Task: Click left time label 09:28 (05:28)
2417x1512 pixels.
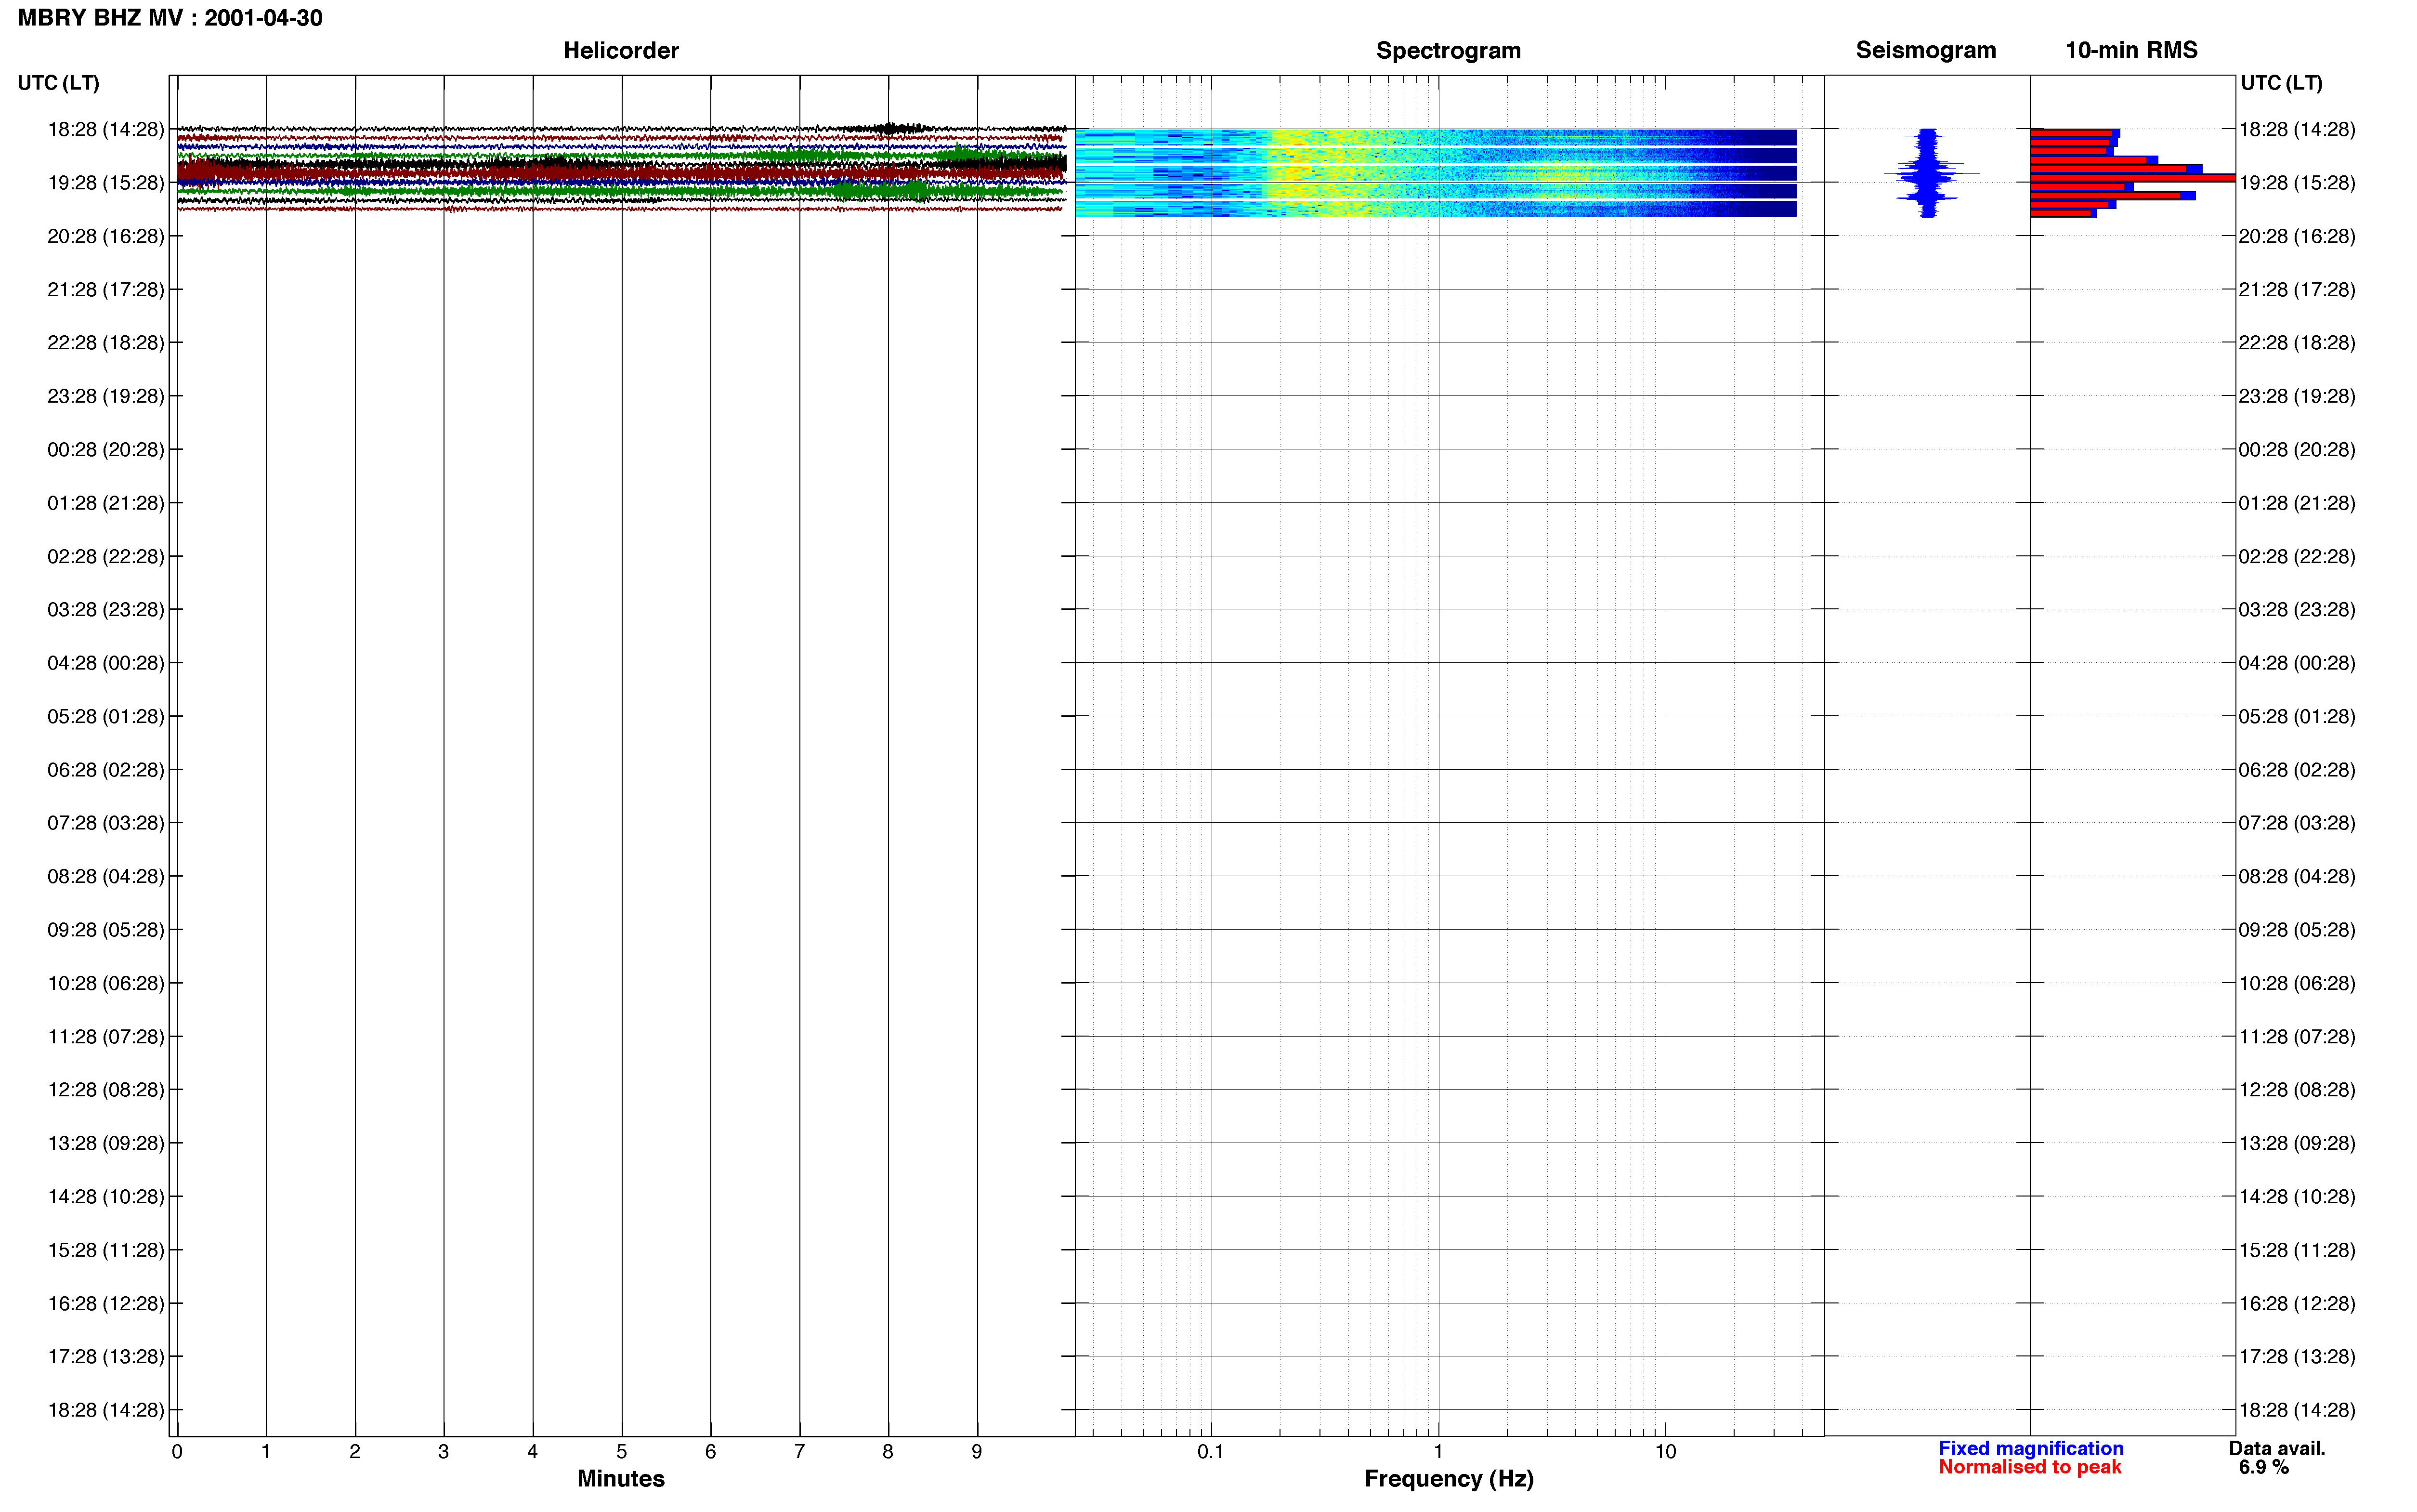Action: point(105,930)
